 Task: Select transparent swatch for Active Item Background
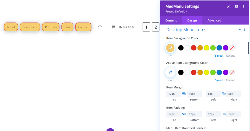(x=232, y=72)
